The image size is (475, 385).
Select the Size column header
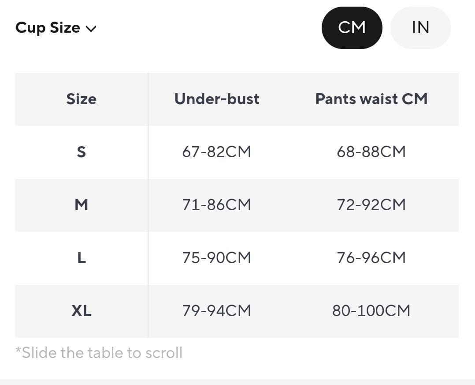pyautogui.click(x=82, y=99)
